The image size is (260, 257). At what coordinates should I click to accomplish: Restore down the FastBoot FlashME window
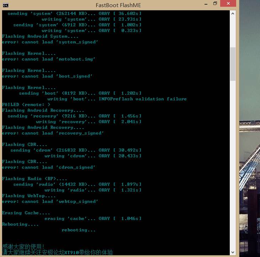[215, 3]
